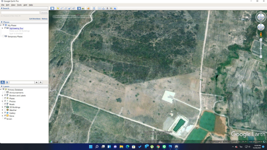Open the historical imagery clock tool
267x150 pixels.
[79, 8]
